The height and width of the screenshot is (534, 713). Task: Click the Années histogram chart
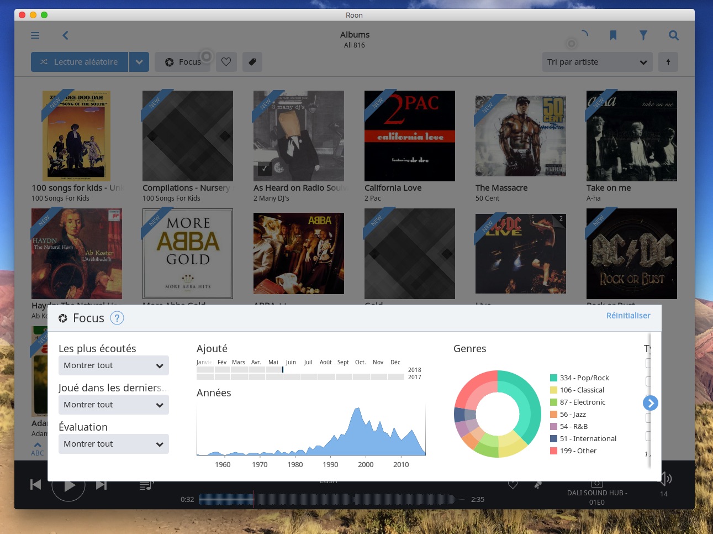tap(311, 431)
